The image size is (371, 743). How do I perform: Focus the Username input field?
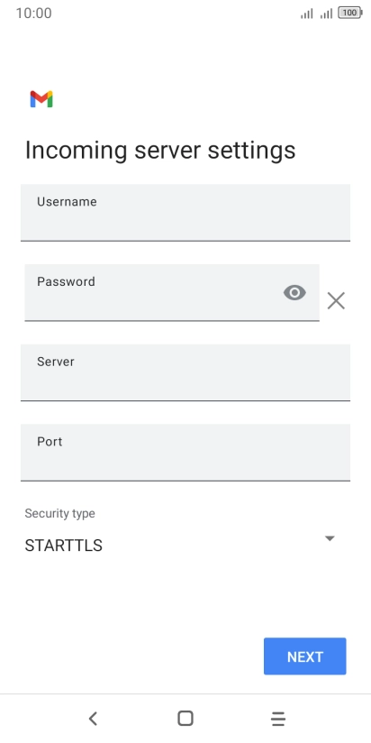185,213
